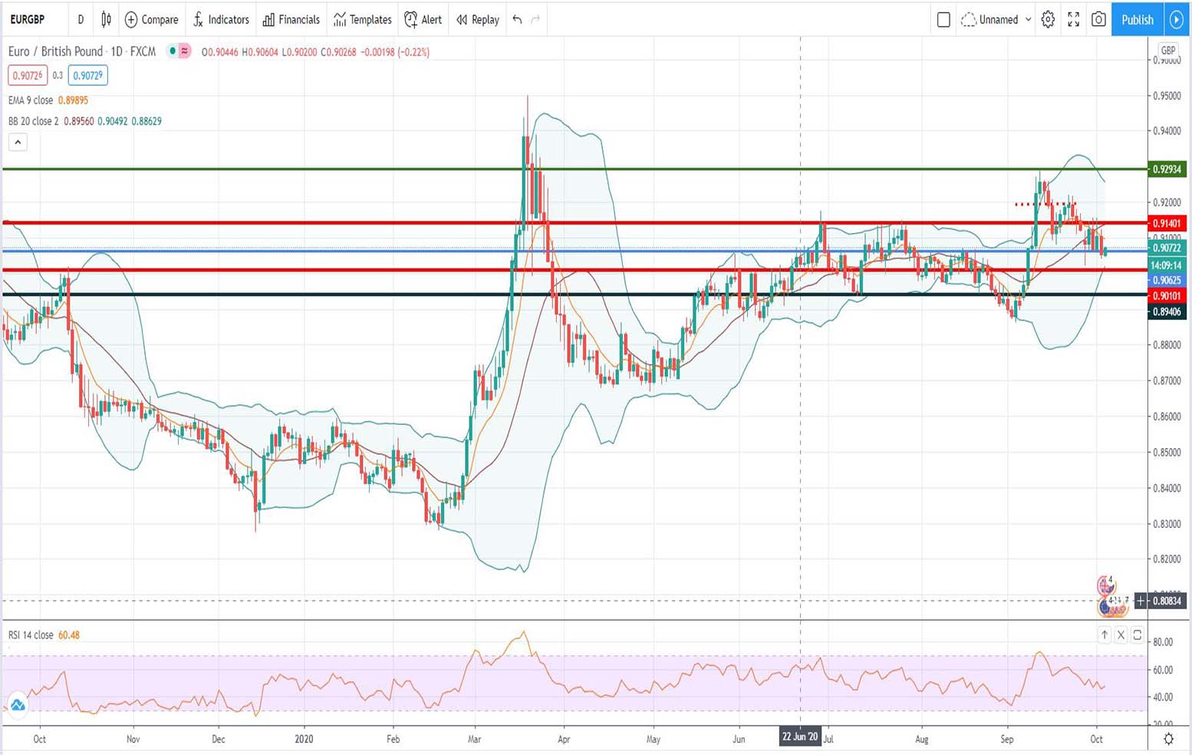
Task: Open the candlestick chart style selector
Action: coord(105,20)
